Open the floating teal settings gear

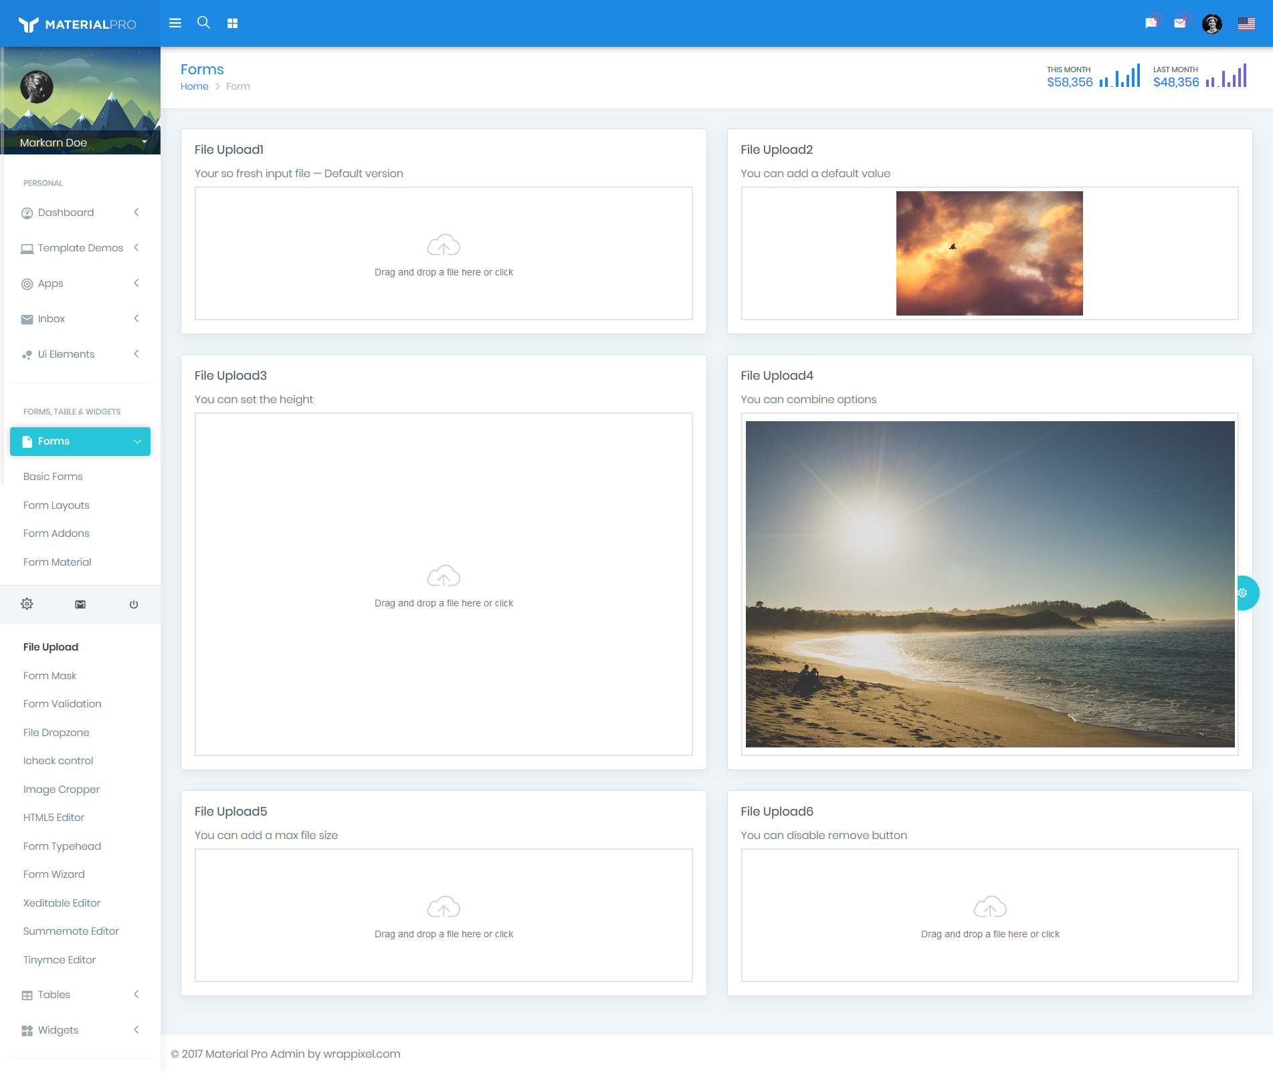click(1244, 593)
